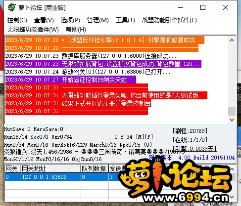Click the value 3 in gateway row
This screenshot has height=206, width=241.
click(111, 177)
